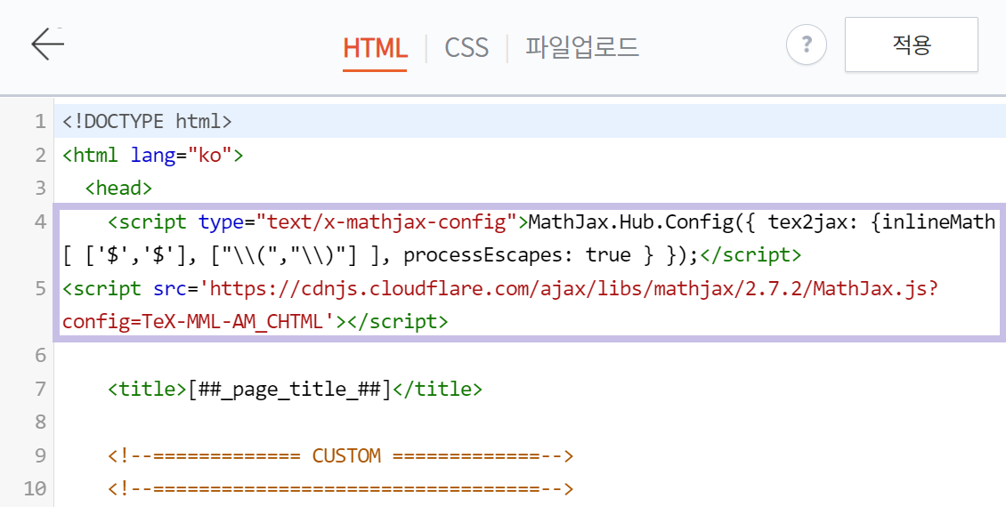This screenshot has width=1006, height=507.
Task: Select line number 10 in the gutter
Action: click(x=36, y=488)
